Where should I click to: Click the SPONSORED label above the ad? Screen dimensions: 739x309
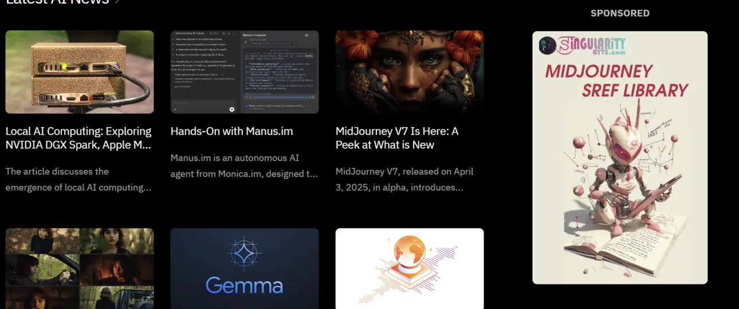pyautogui.click(x=620, y=13)
